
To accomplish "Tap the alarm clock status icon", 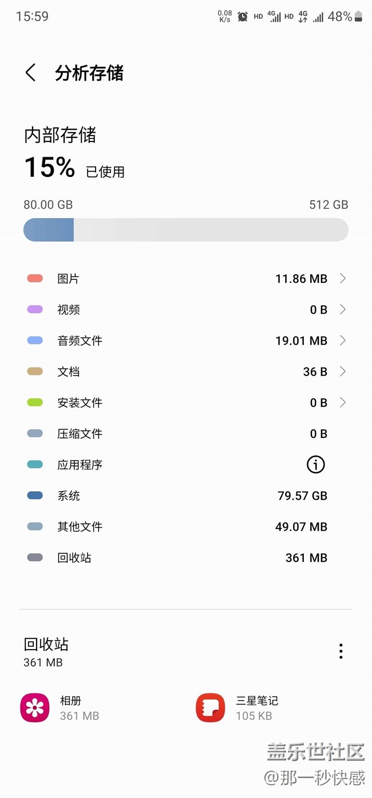I will click(x=243, y=17).
